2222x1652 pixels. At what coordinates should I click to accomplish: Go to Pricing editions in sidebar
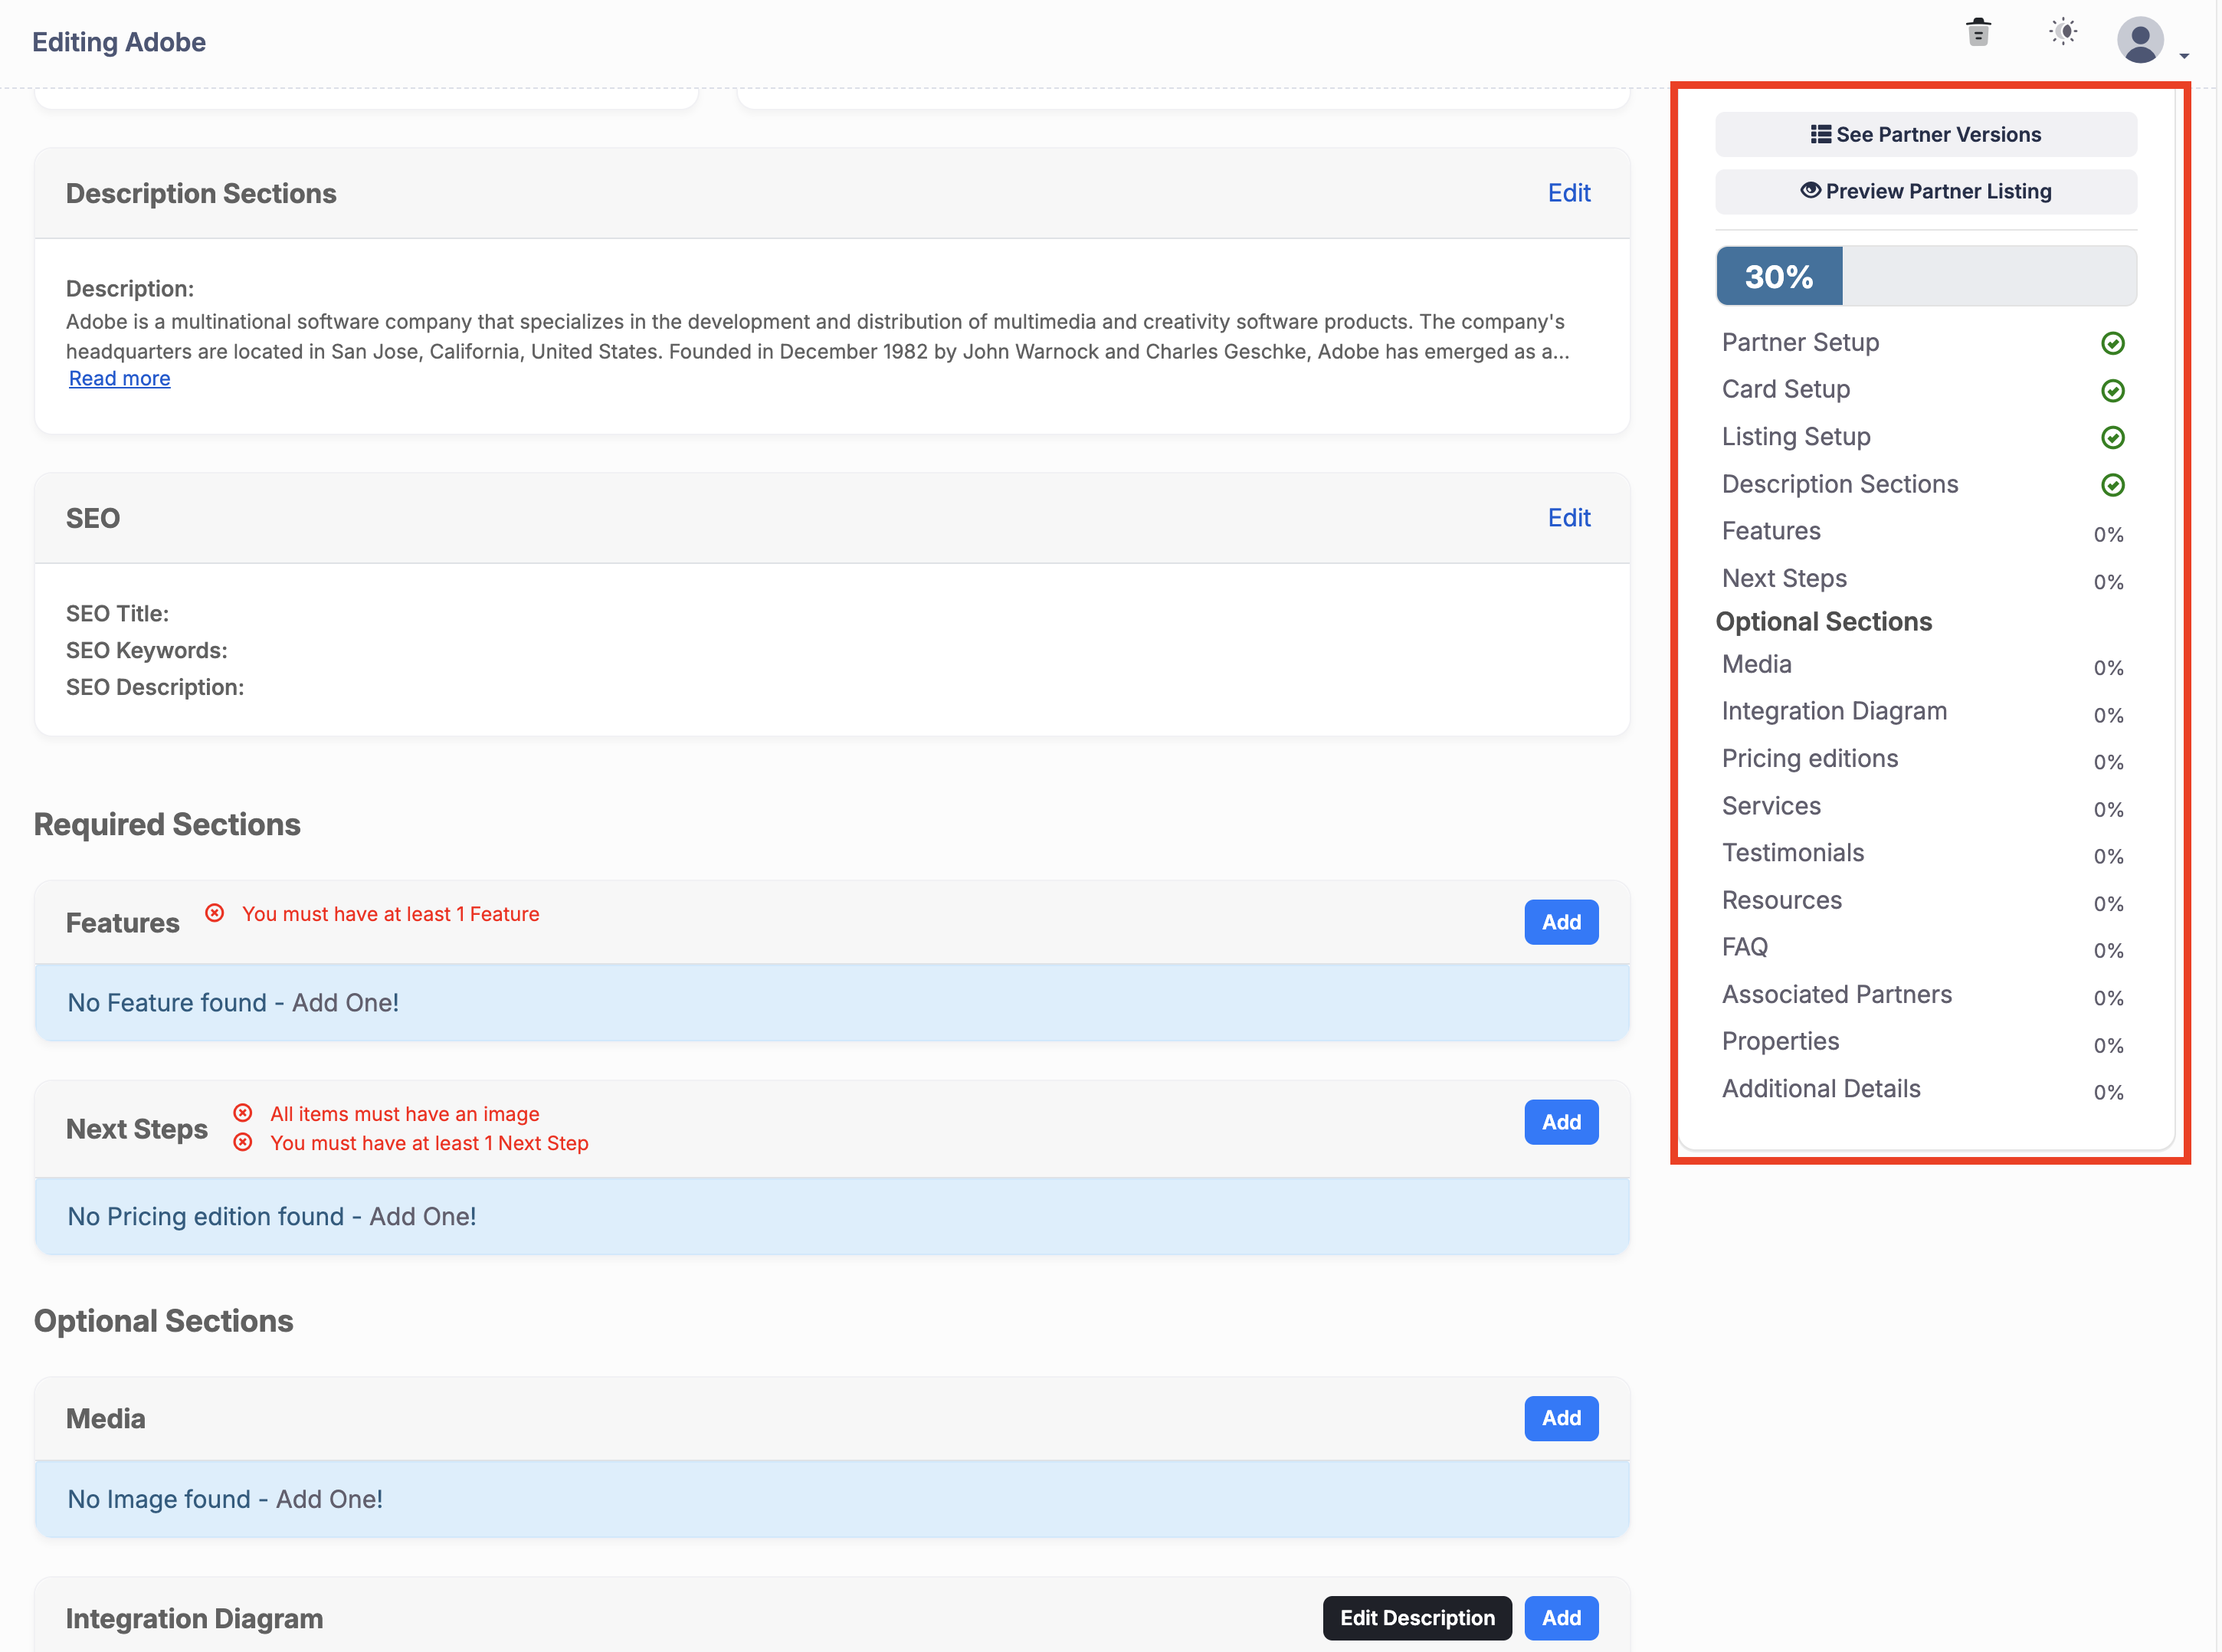click(1809, 758)
